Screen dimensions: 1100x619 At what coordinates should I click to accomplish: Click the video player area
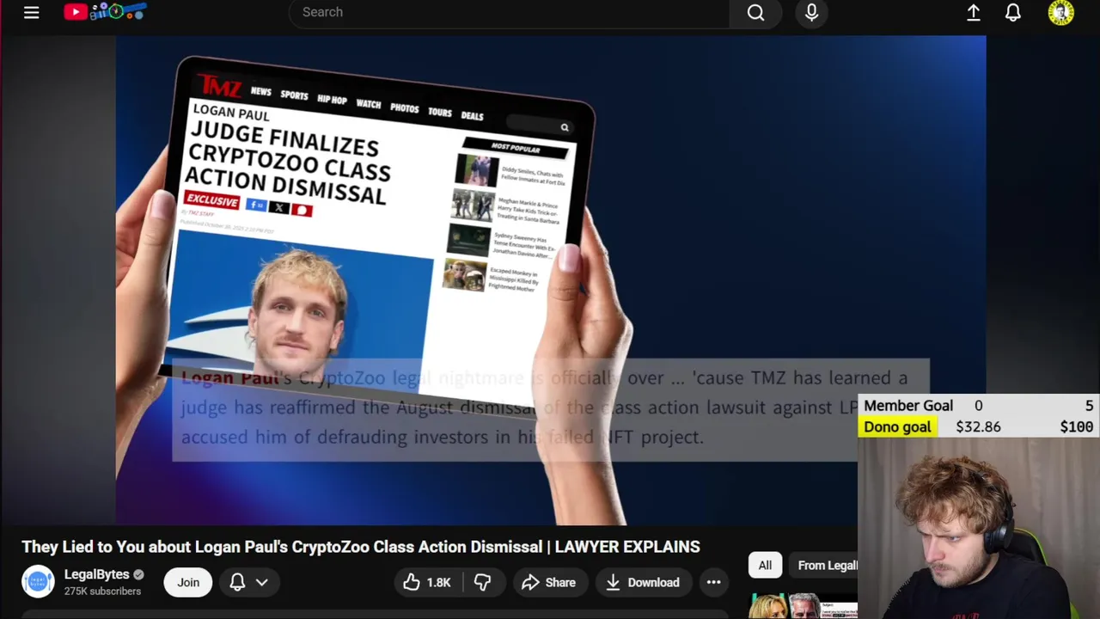551,279
